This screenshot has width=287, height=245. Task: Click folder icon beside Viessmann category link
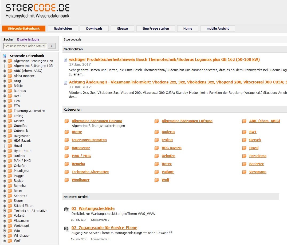(x=244, y=172)
